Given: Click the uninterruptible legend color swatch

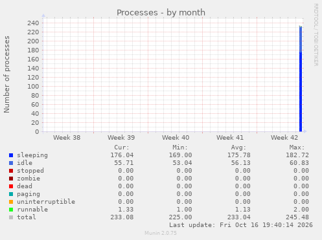Looking at the screenshot, I should [11, 202].
